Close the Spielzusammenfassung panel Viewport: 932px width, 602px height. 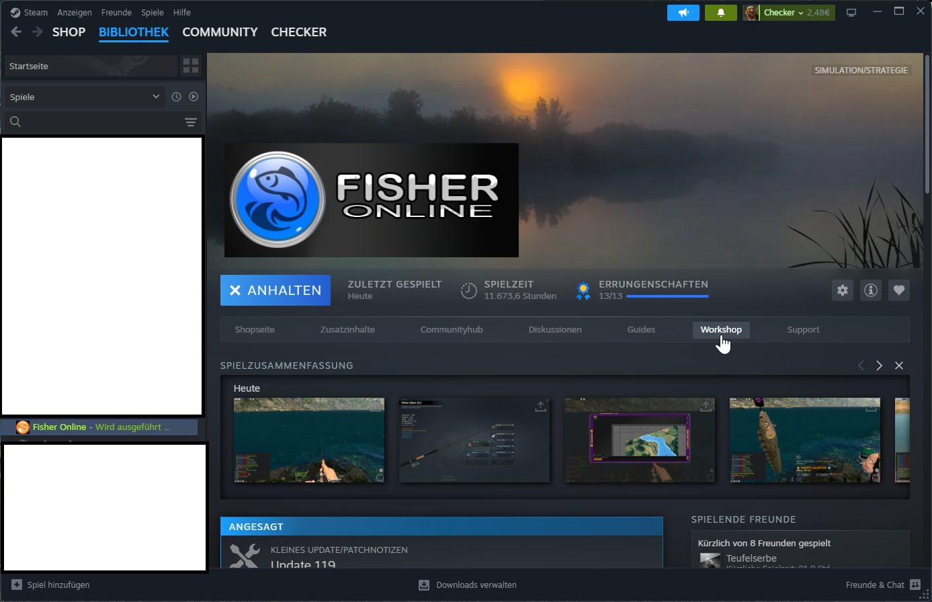click(x=899, y=365)
